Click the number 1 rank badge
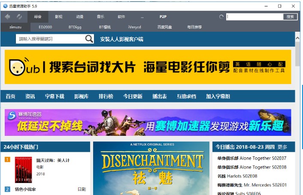Viewport: 303px width, 195px height. click(7, 159)
